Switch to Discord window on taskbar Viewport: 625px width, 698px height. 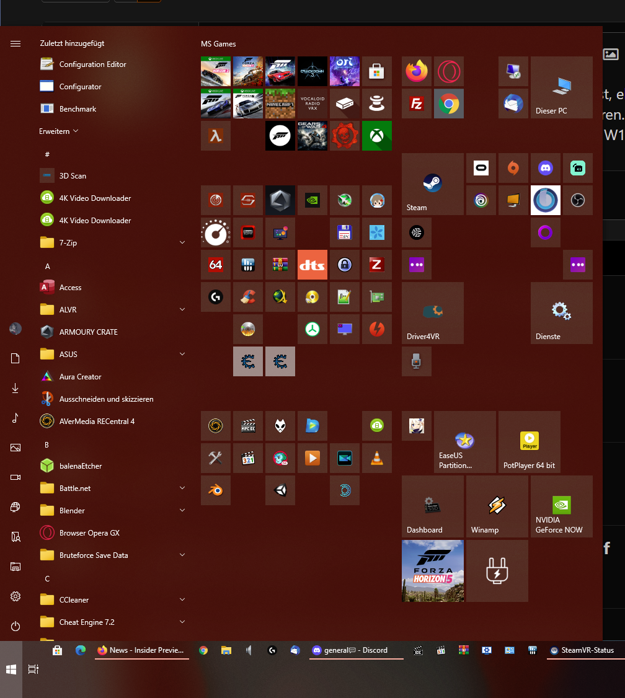[x=356, y=650]
